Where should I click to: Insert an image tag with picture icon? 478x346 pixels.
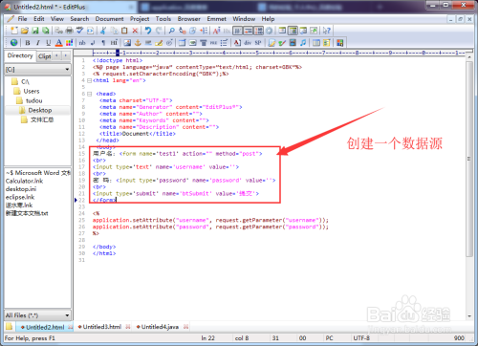coord(127,43)
